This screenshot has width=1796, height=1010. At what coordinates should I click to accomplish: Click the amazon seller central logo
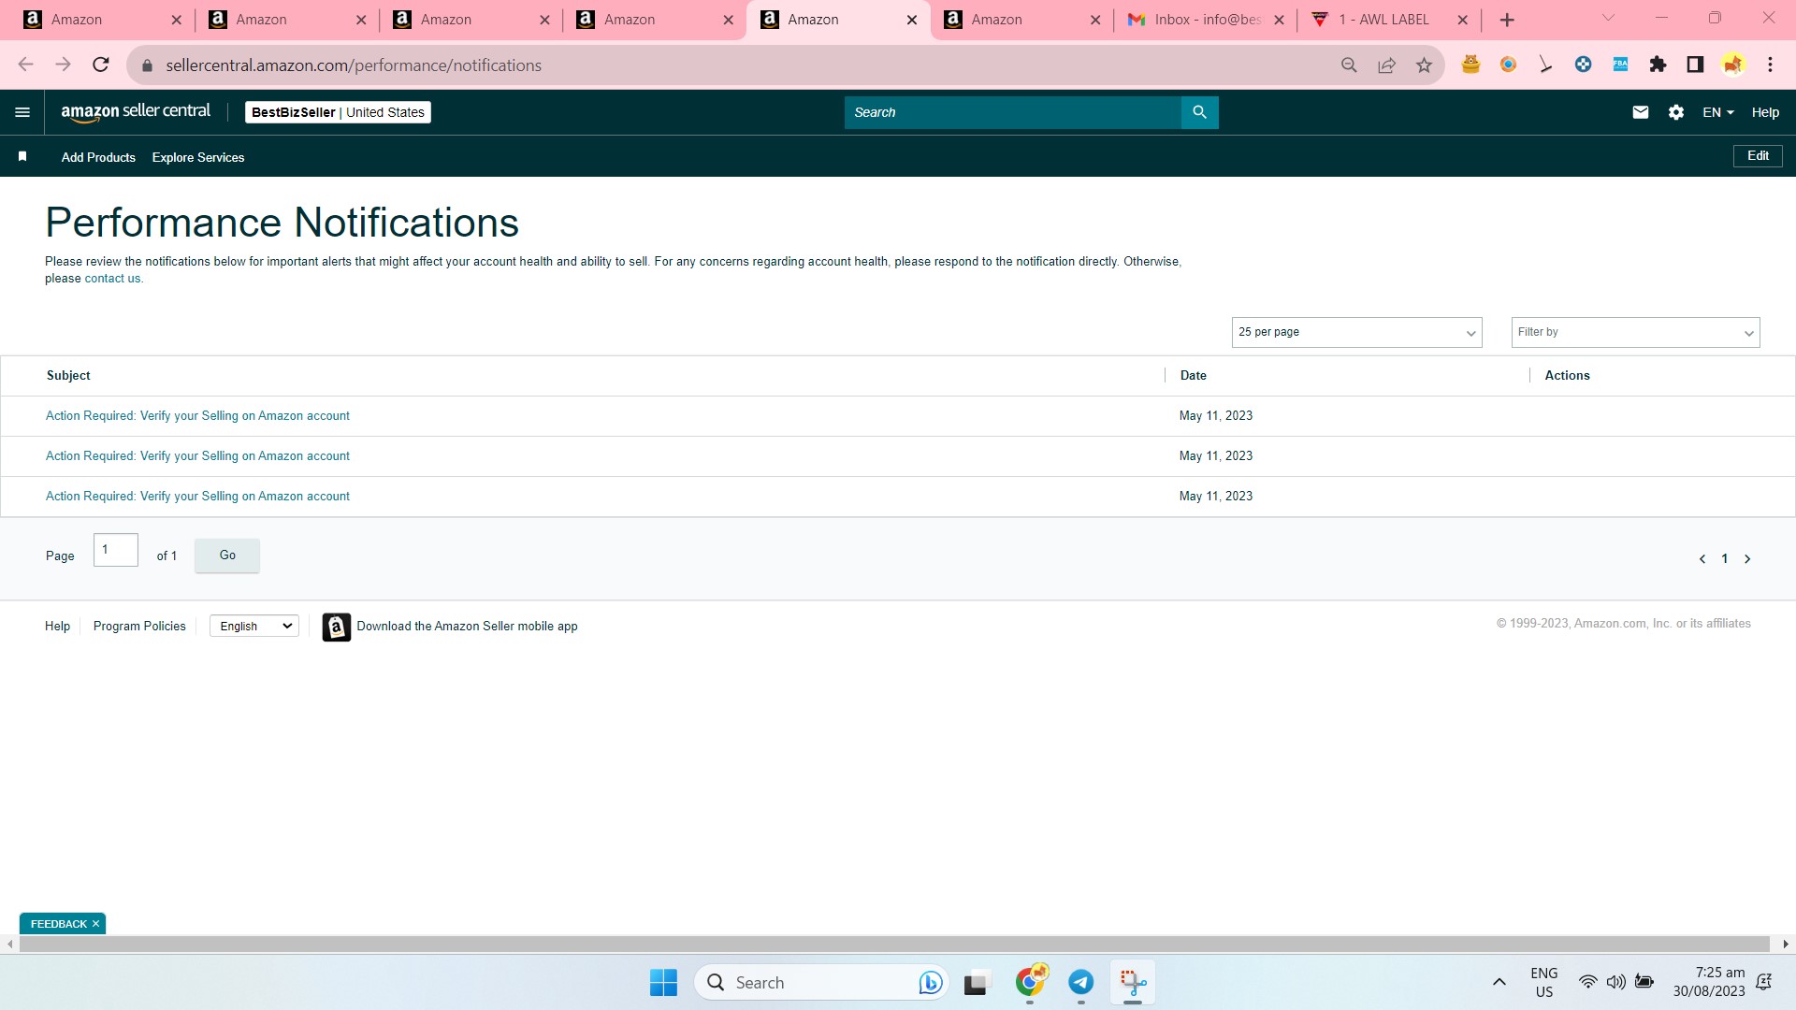tap(136, 112)
